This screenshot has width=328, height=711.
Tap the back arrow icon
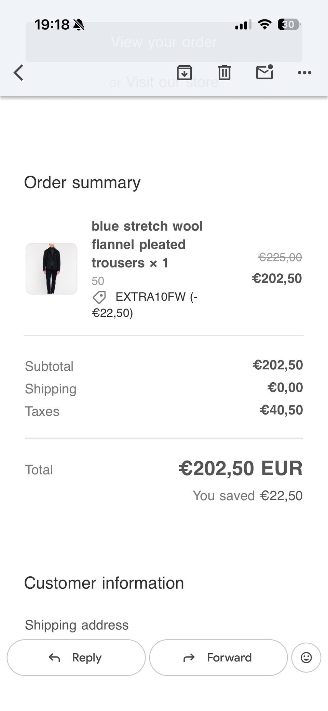19,72
